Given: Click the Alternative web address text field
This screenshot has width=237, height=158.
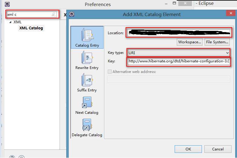Looking at the screenshot, I should point(169,79).
